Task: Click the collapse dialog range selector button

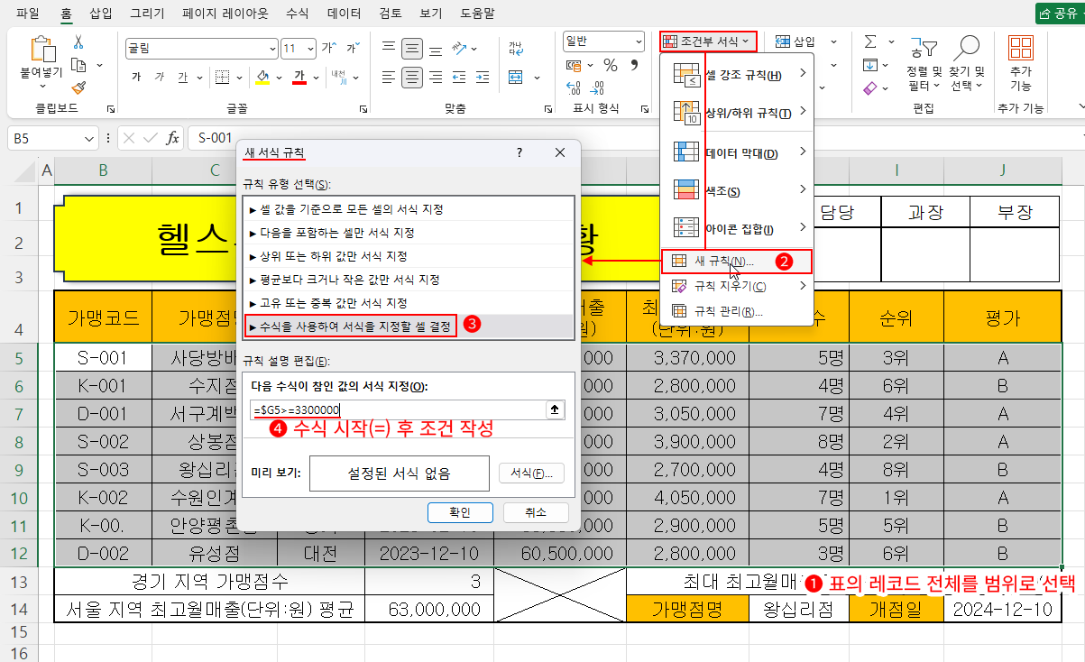Action: [x=556, y=410]
